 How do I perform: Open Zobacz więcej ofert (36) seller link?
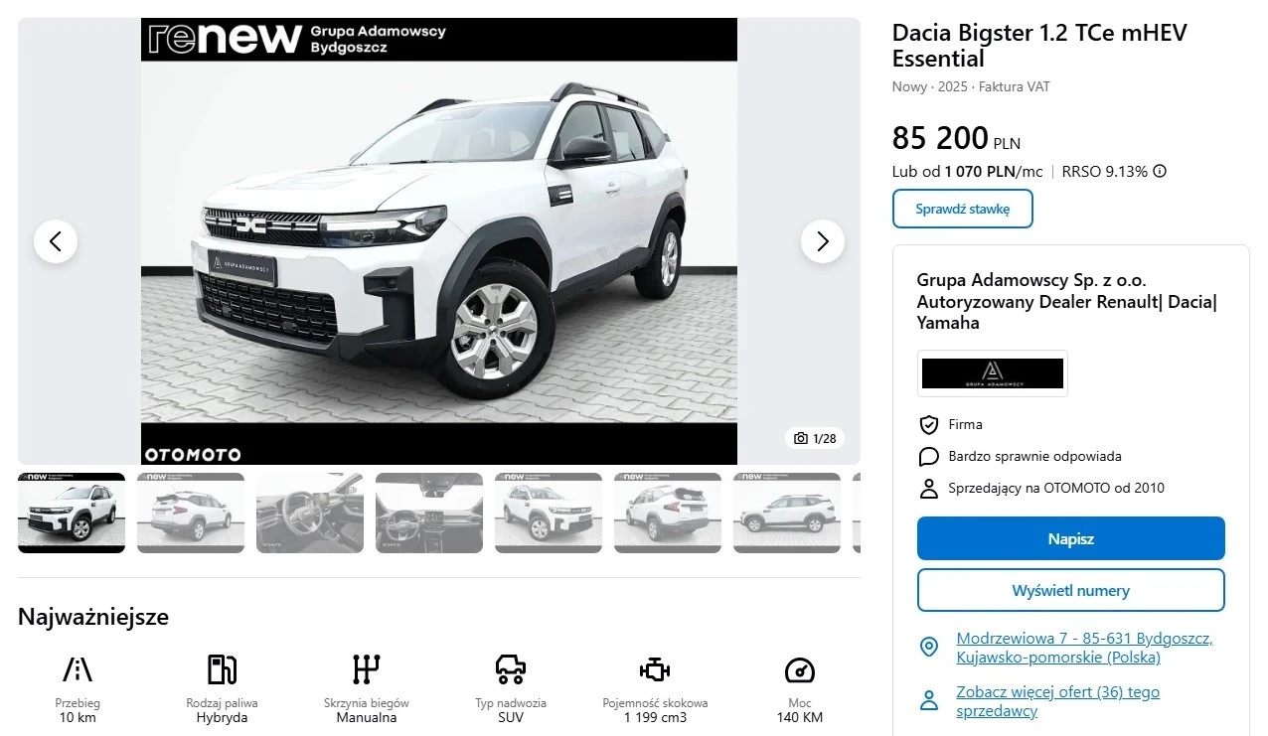pos(1058,701)
